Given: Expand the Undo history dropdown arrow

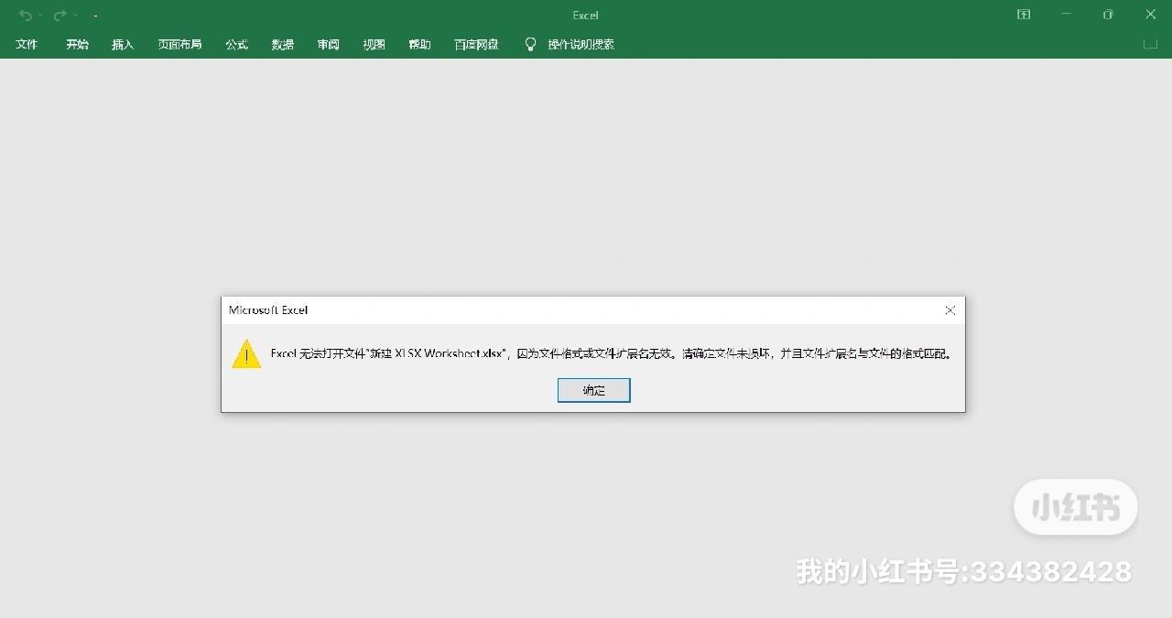Looking at the screenshot, I should pos(41,16).
